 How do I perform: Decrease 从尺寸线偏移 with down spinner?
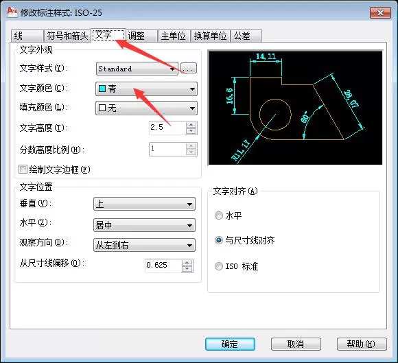187,269
